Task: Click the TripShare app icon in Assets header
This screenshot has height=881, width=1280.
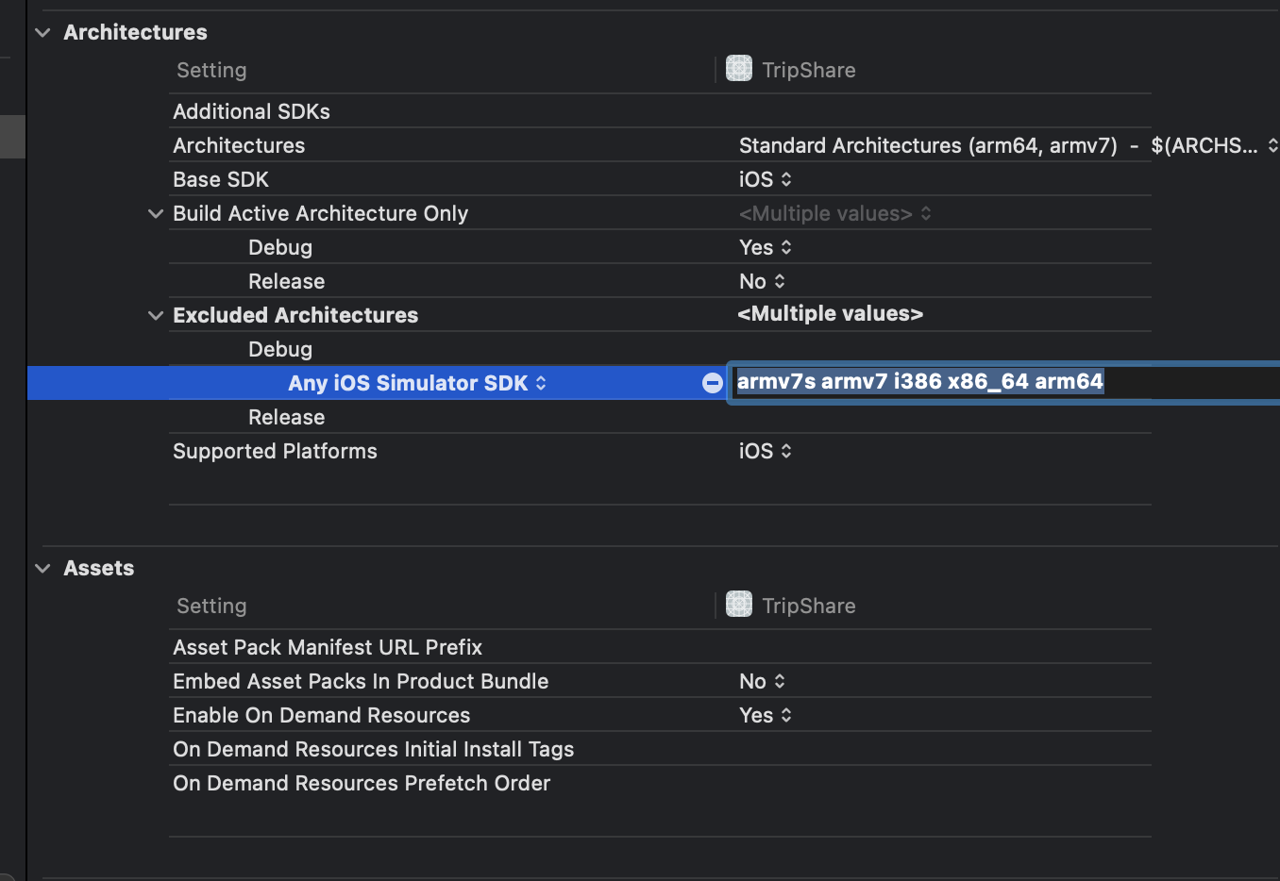Action: [738, 605]
